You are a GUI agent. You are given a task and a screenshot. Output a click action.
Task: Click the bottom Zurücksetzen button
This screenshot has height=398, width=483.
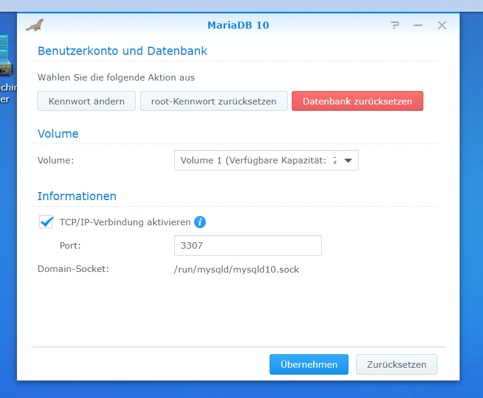click(x=396, y=365)
